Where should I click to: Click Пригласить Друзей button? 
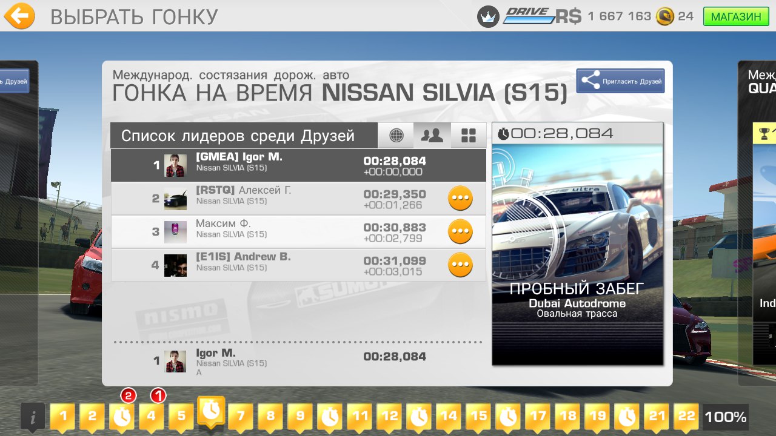(x=620, y=81)
